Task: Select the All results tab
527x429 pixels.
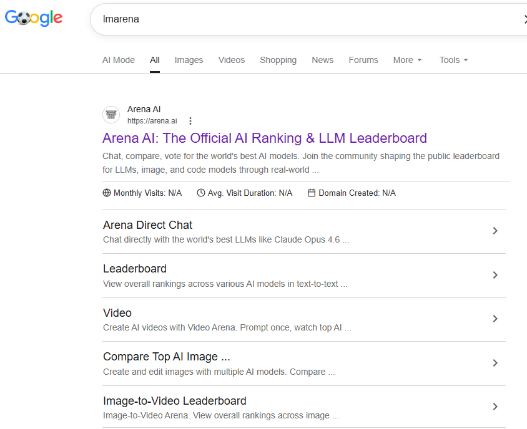Action: (155, 60)
